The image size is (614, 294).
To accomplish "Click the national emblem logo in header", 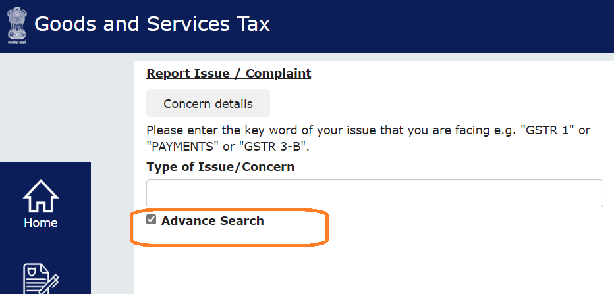I will tap(17, 24).
